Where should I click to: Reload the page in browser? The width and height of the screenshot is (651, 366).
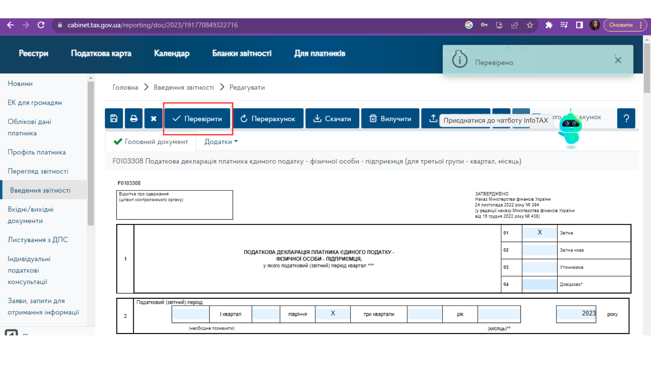41,25
